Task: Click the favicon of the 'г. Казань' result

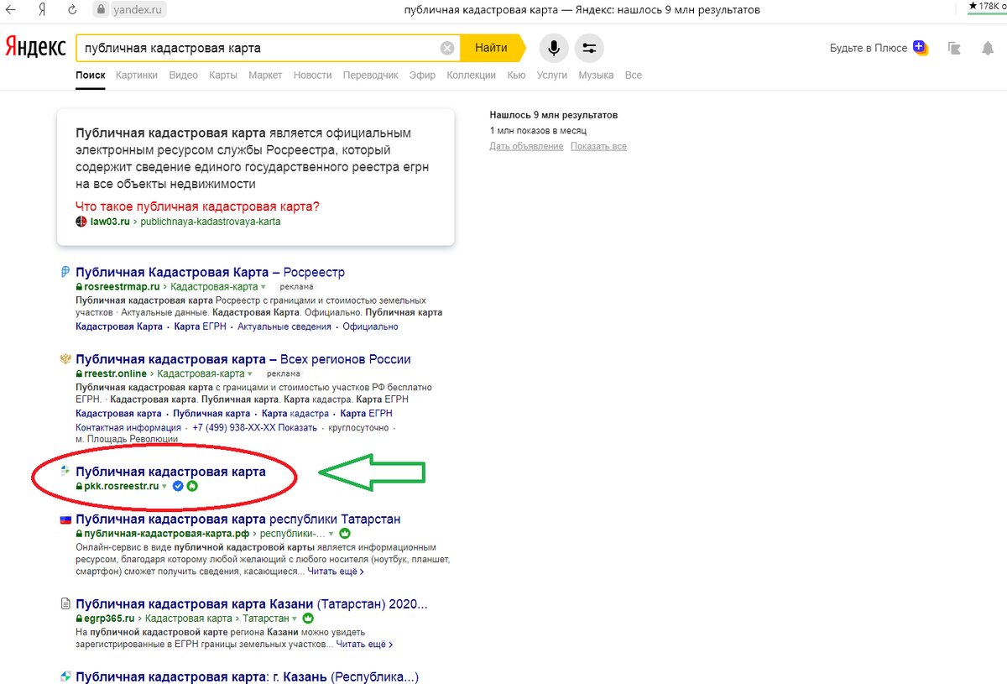Action: 65,676
